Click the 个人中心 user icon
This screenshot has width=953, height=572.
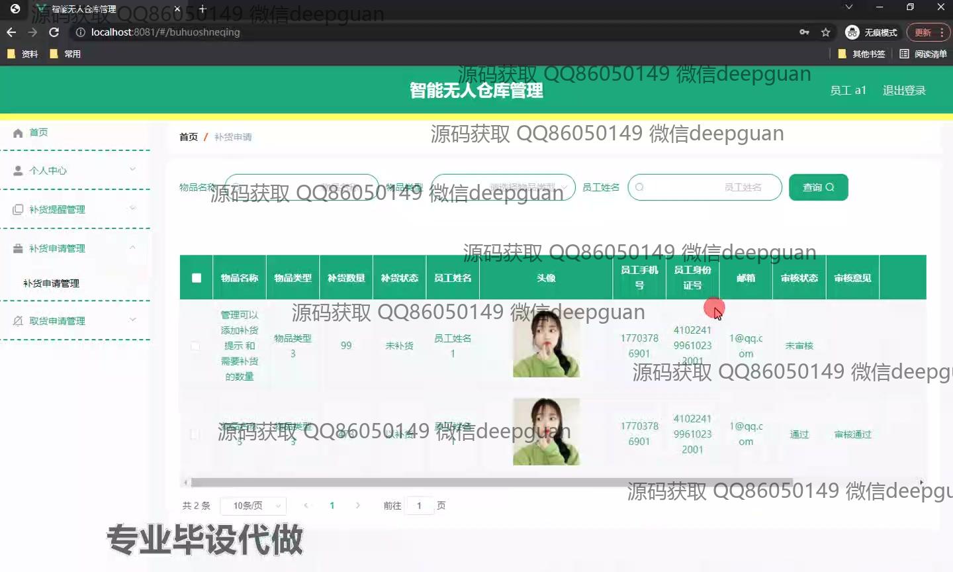click(x=18, y=171)
